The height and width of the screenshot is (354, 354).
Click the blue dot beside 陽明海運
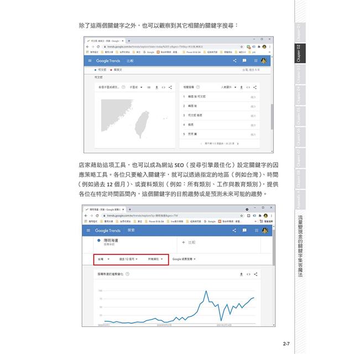click(98, 241)
